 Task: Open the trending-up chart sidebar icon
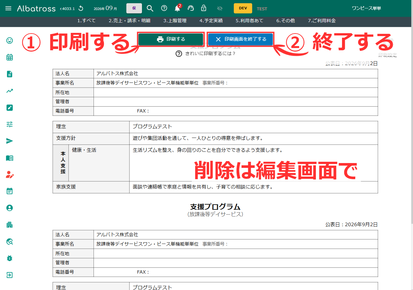10,91
